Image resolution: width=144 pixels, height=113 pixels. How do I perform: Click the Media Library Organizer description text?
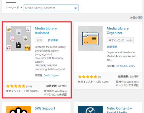click(122, 56)
